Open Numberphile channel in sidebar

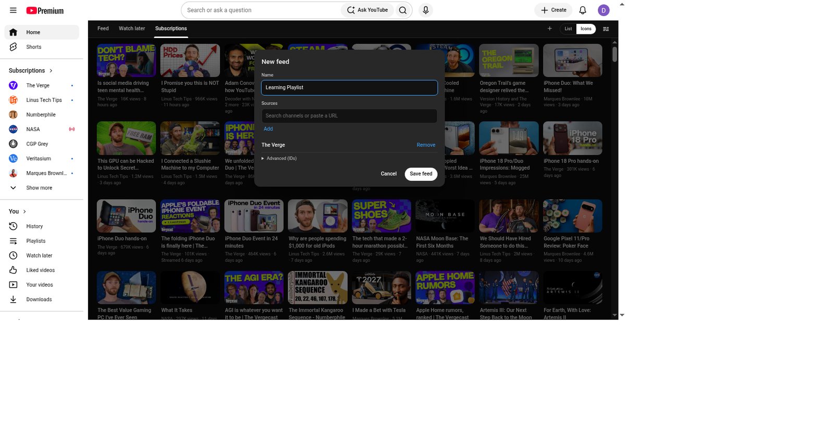(42, 114)
